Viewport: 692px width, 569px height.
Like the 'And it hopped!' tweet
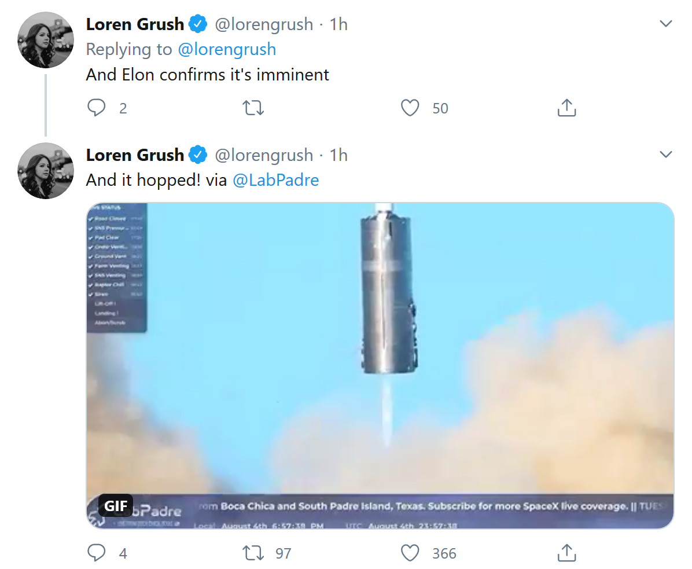tap(410, 553)
